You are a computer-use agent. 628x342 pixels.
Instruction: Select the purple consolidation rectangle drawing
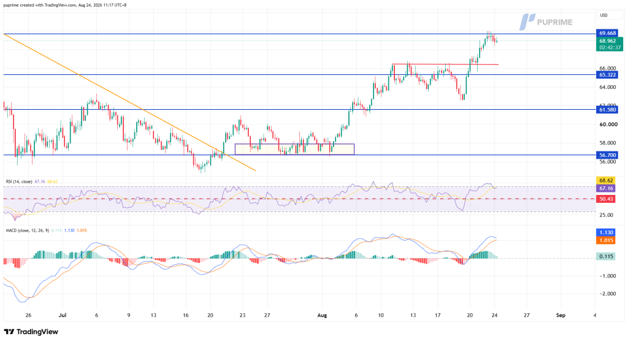294,149
